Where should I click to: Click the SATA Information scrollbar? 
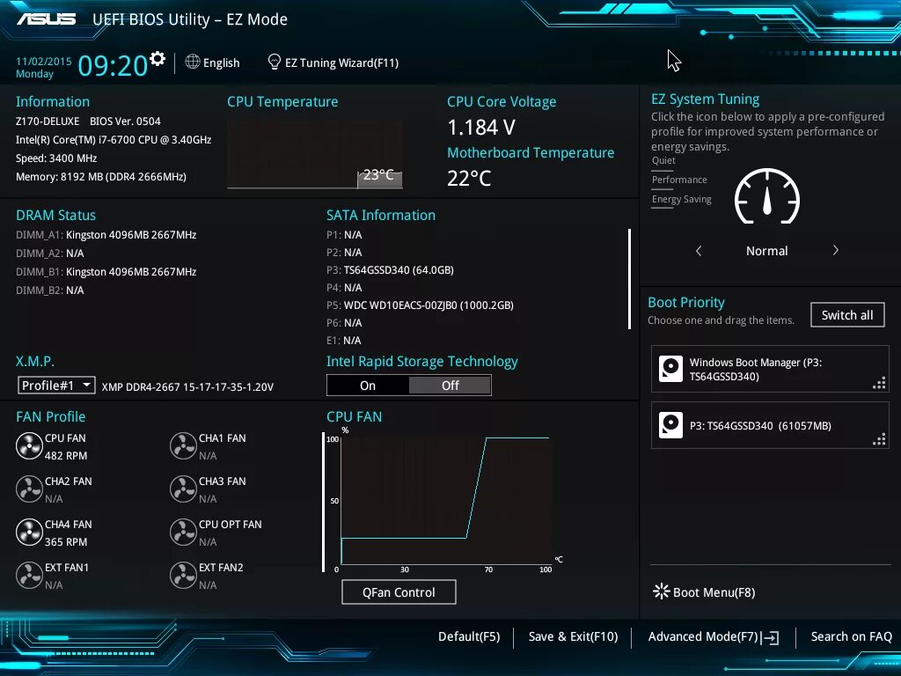pos(629,279)
